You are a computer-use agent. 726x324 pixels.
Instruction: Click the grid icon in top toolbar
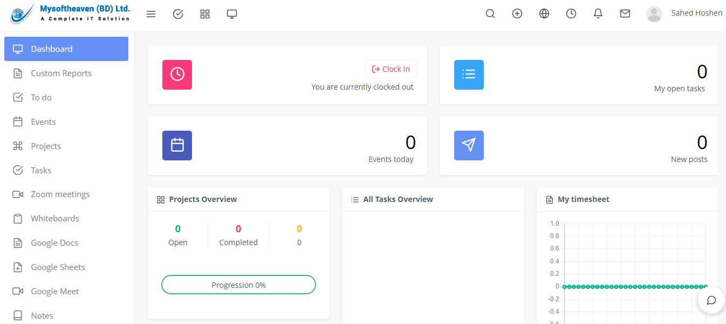[205, 14]
